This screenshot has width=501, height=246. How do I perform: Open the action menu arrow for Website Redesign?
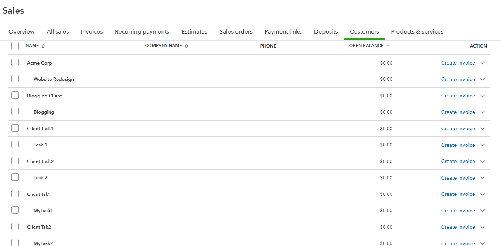click(483, 79)
